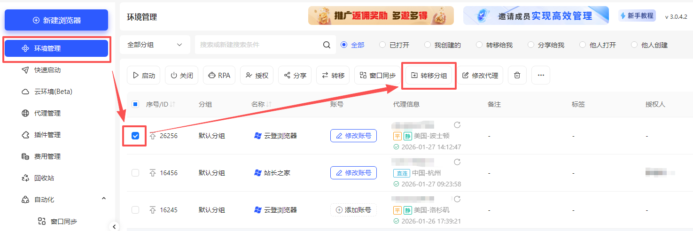Click the 新建浏览器 button
693x231 pixels.
(x=56, y=20)
